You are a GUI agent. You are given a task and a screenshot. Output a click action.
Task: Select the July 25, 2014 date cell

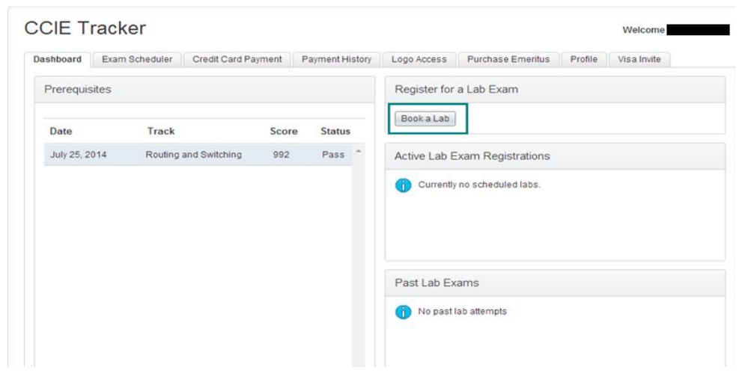tap(79, 155)
